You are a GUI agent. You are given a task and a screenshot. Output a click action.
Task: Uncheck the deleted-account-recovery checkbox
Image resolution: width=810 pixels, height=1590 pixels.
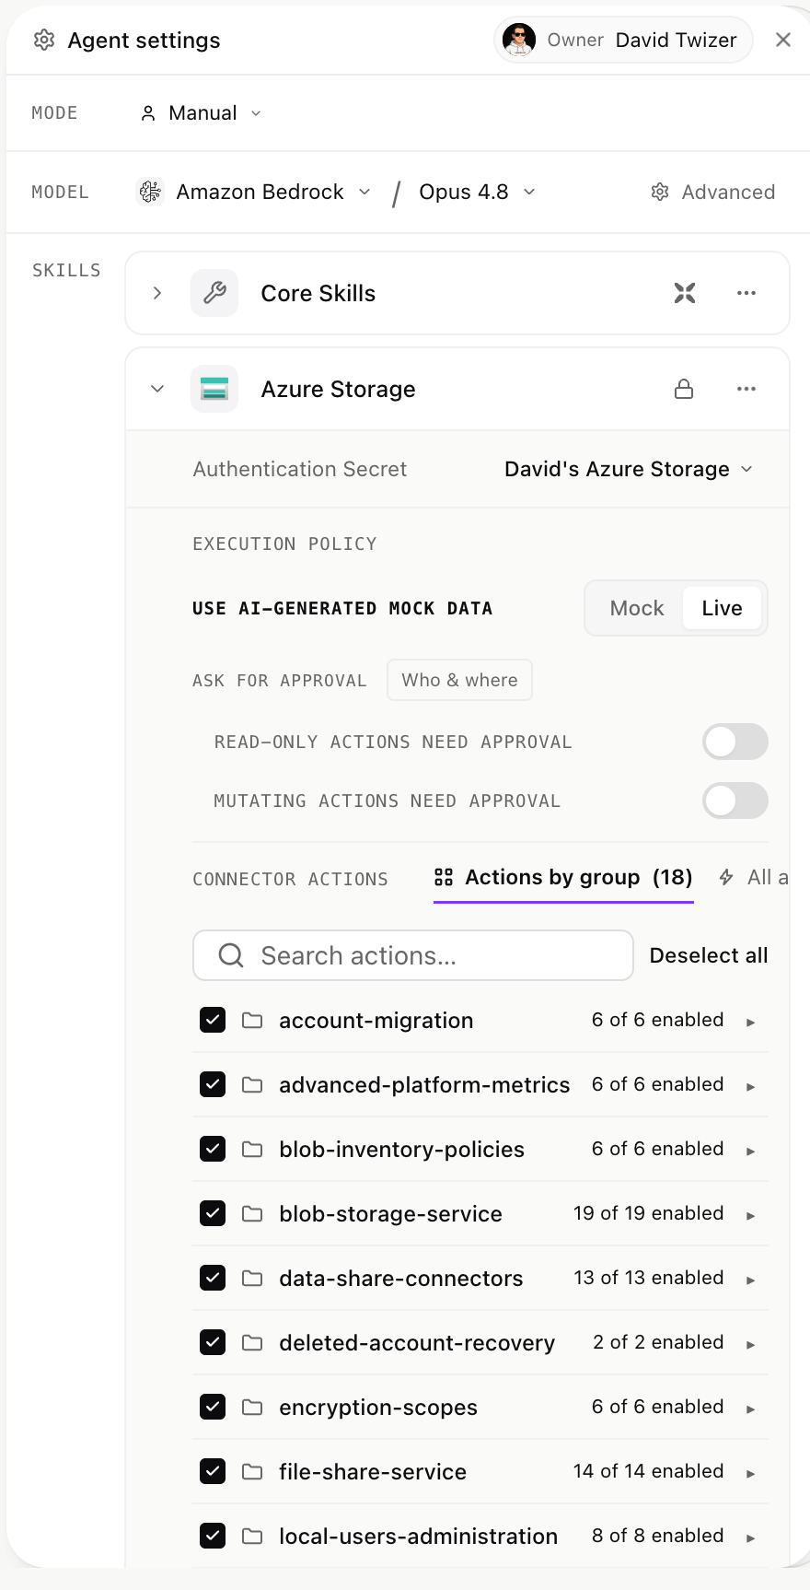[x=213, y=1342]
